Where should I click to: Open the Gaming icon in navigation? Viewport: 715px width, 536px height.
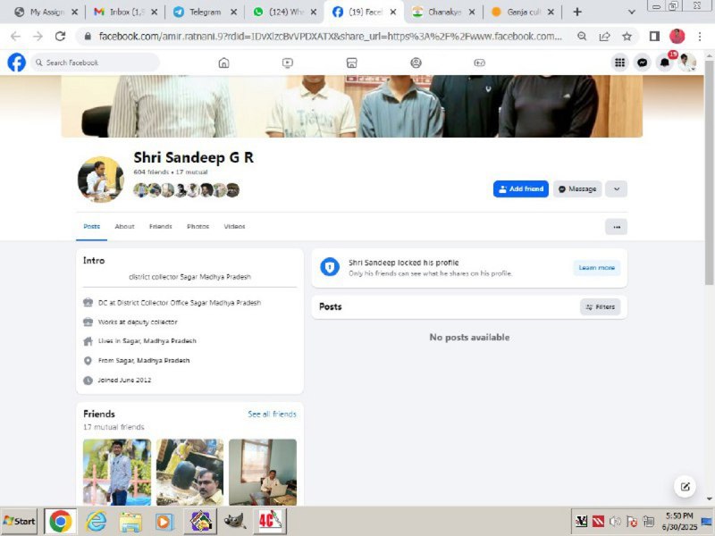coord(479,63)
